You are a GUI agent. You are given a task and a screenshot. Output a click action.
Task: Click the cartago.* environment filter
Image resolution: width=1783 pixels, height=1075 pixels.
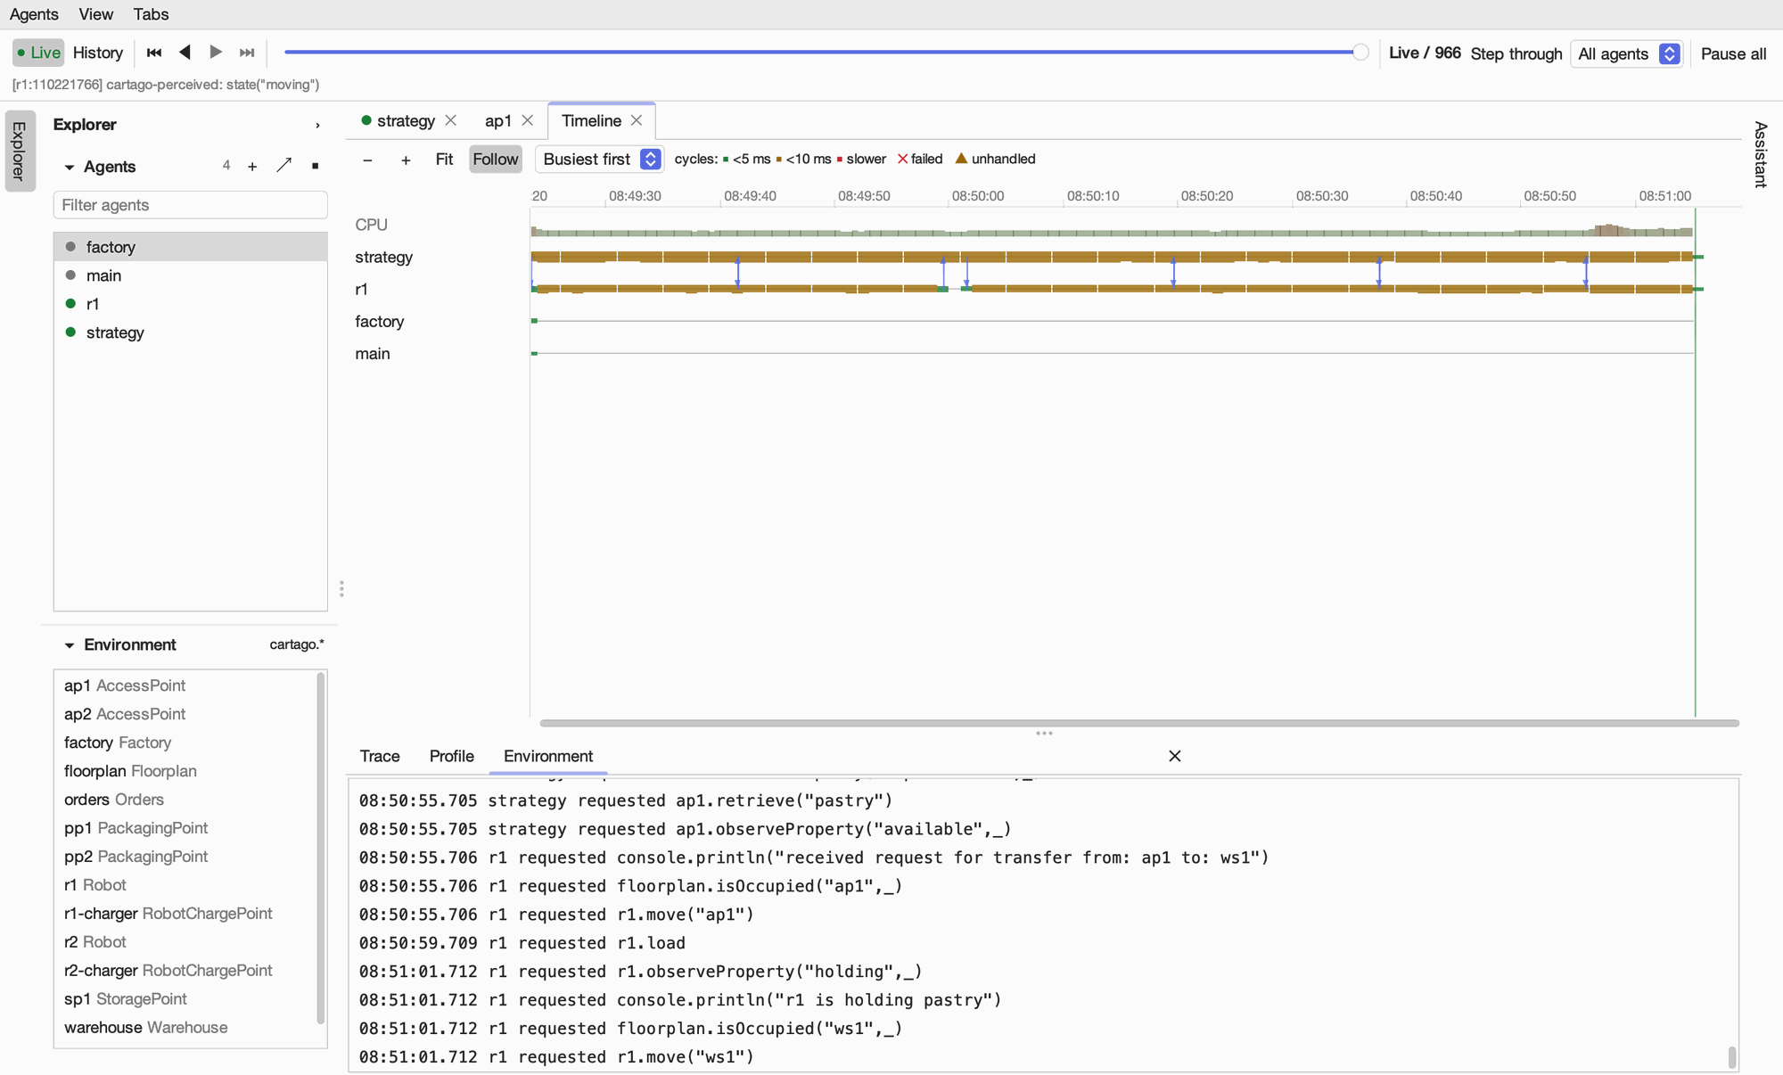(x=297, y=644)
